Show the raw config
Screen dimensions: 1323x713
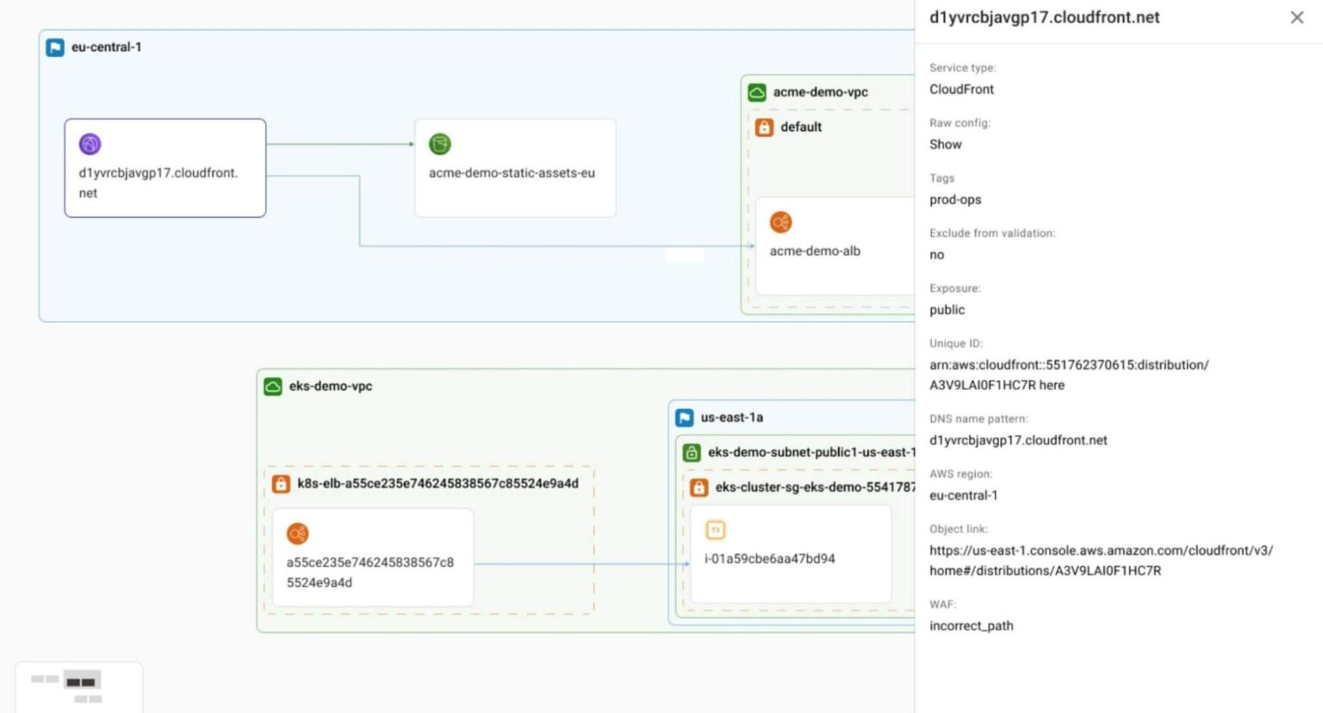coord(945,145)
